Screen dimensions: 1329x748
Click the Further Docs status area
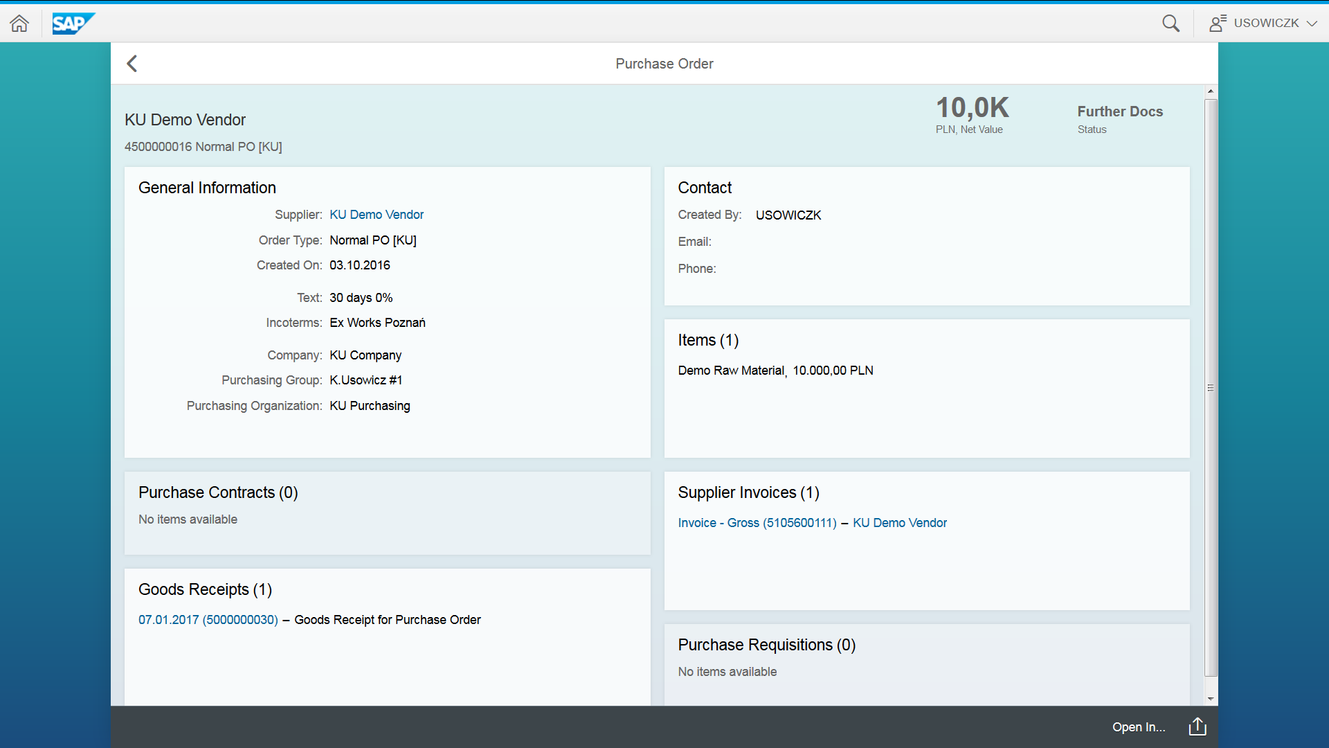point(1120,118)
